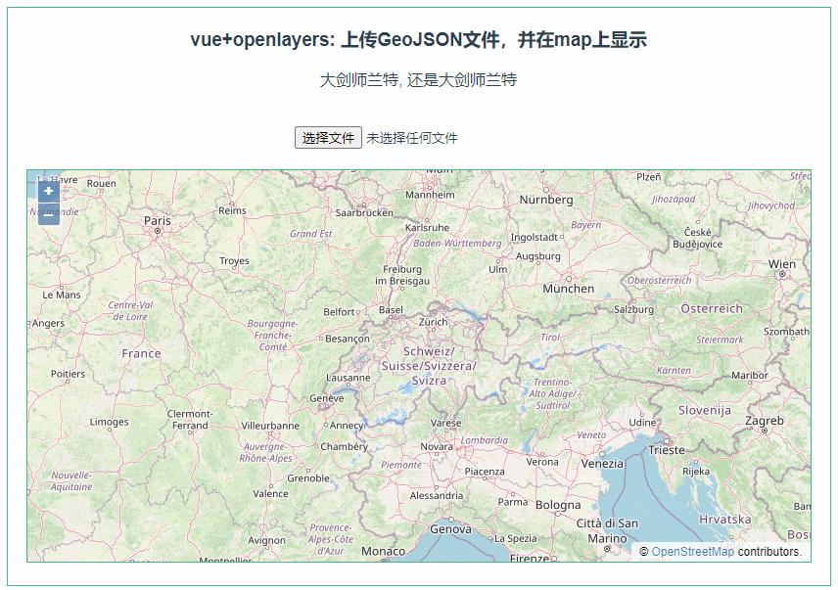Open the OpenStreetMap attribution link
The image size is (838, 590).
pyautogui.click(x=693, y=552)
